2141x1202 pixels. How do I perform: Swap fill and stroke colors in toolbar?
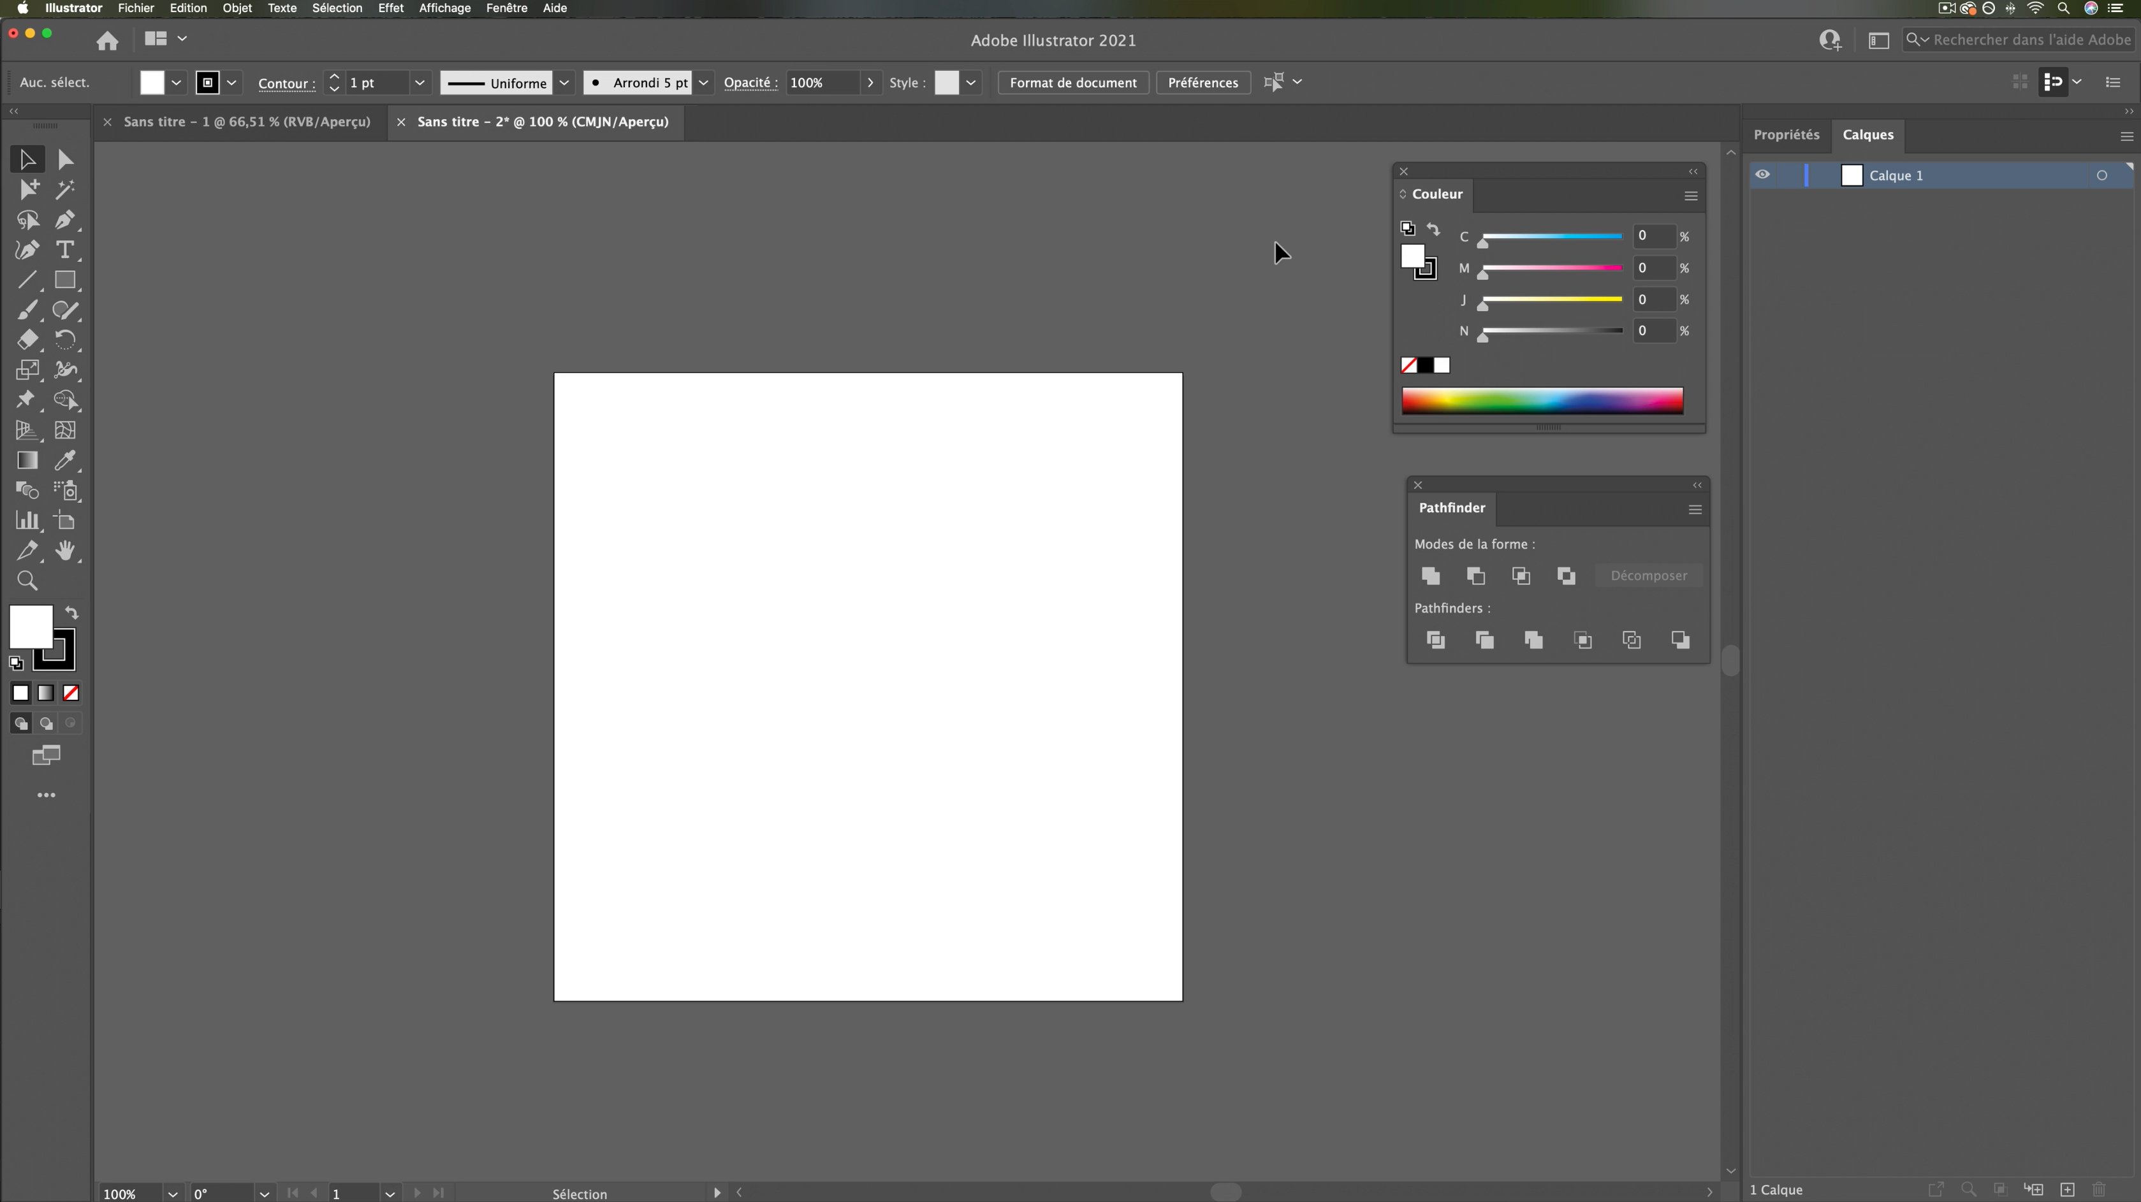pos(72,613)
